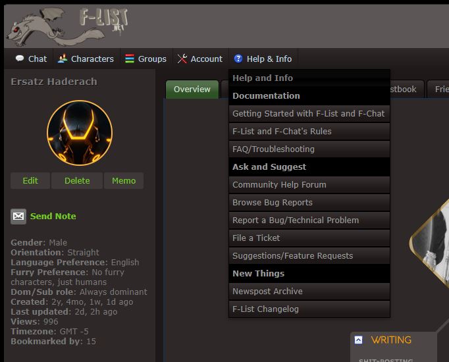
Task: Open the Chat menu
Action: [31, 59]
